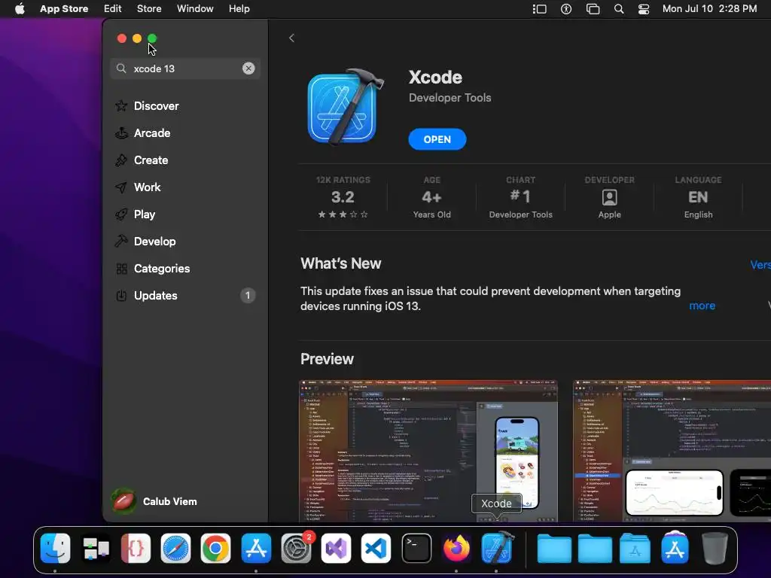This screenshot has width=771, height=578.
Task: Open the first Xcode preview screenshot
Action: [428, 451]
